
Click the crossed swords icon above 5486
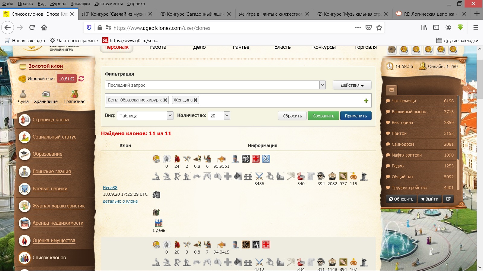[x=259, y=176]
